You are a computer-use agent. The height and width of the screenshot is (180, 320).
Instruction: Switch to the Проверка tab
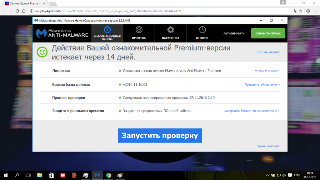[x=139, y=33]
